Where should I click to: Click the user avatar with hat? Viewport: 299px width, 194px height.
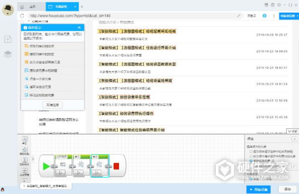8,10
